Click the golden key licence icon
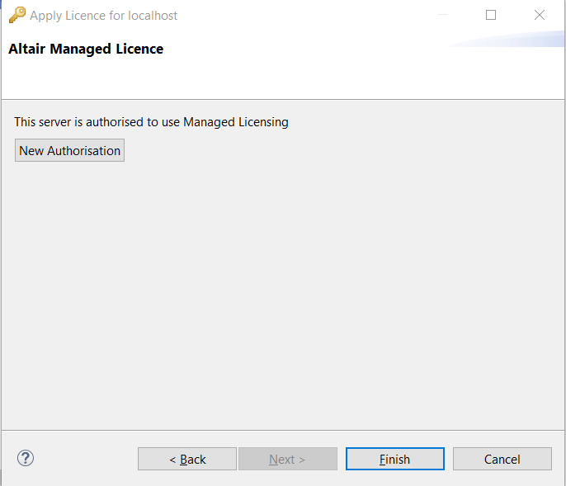 [17, 15]
